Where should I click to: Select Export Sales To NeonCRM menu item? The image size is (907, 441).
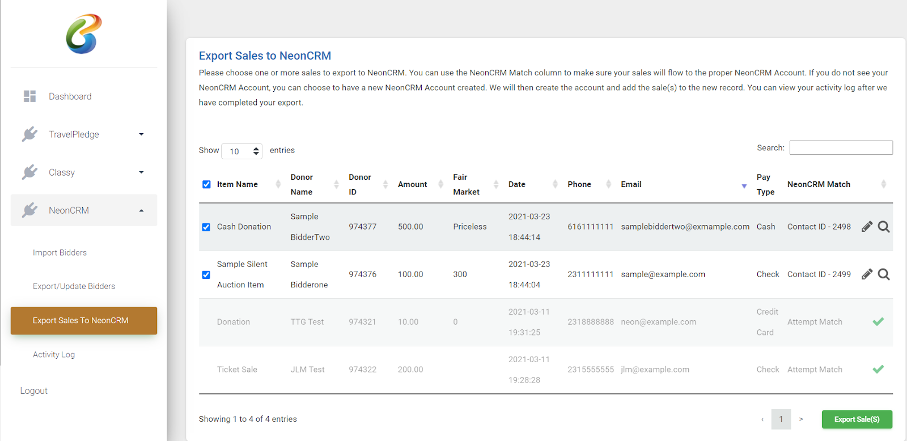point(84,321)
